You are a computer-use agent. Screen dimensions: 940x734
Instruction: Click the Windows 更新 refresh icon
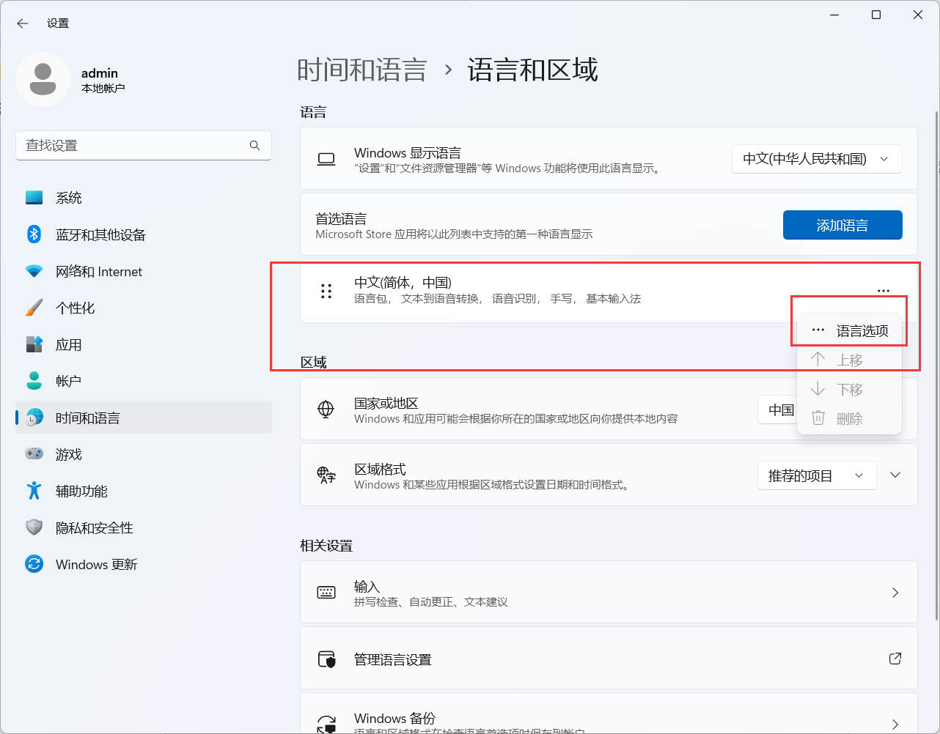[x=34, y=564]
